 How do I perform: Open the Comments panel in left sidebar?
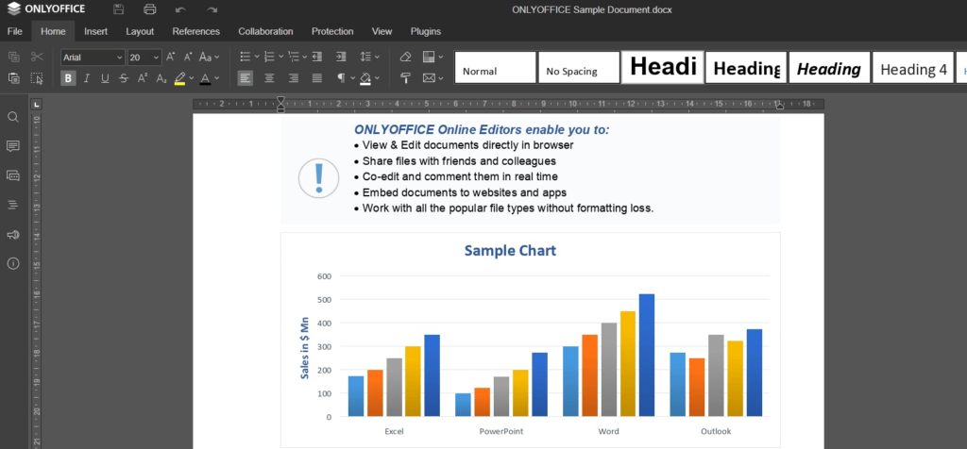coord(13,146)
